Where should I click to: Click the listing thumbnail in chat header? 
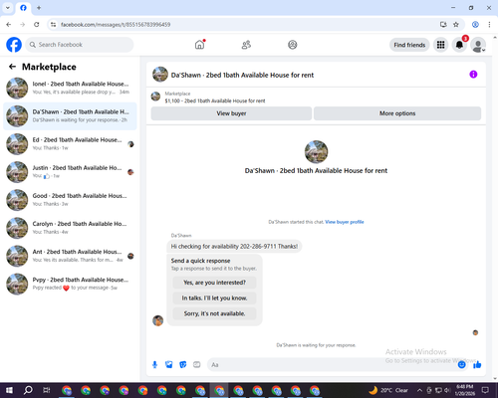coord(160,75)
